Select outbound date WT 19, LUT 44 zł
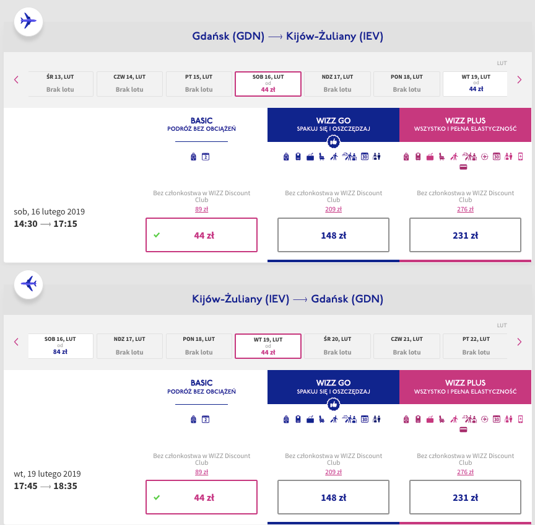The height and width of the screenshot is (525, 535). click(x=476, y=84)
